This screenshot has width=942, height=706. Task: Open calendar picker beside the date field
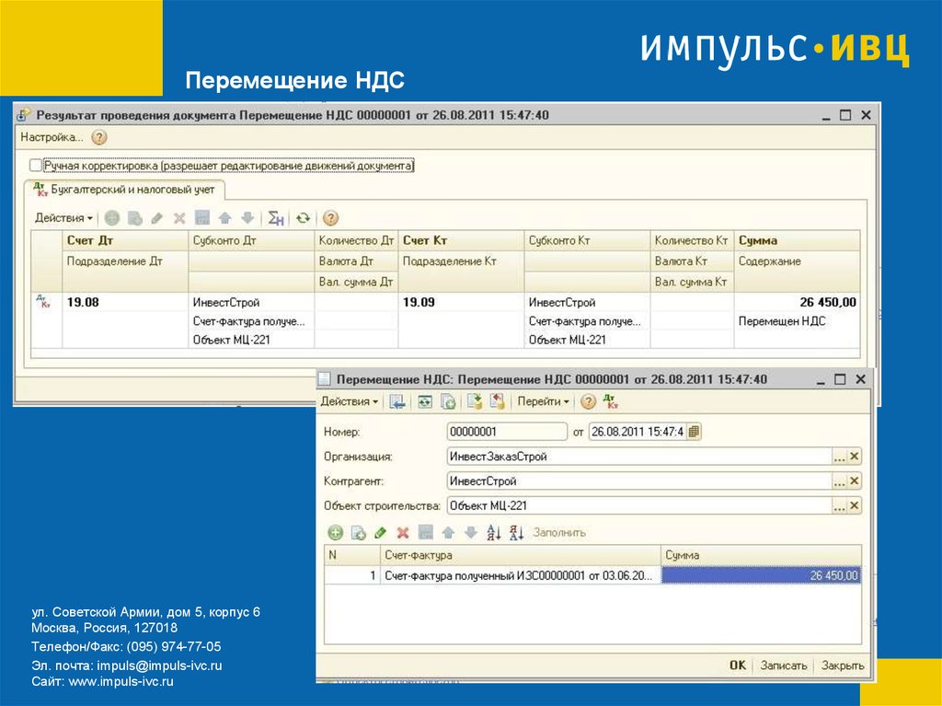[694, 432]
